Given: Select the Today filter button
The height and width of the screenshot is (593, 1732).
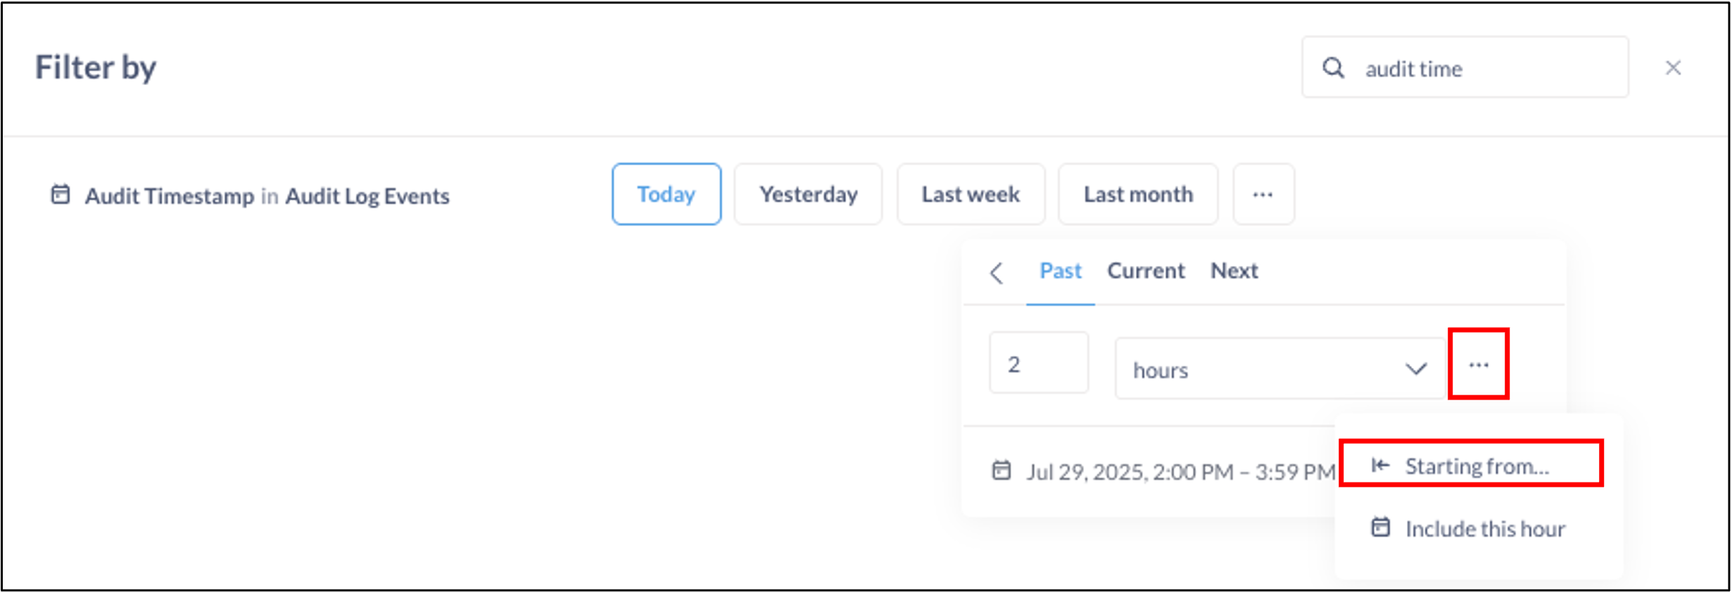Looking at the screenshot, I should pos(666,194).
